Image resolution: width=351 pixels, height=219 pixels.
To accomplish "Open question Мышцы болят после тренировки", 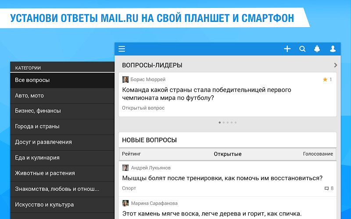I will [222, 178].
